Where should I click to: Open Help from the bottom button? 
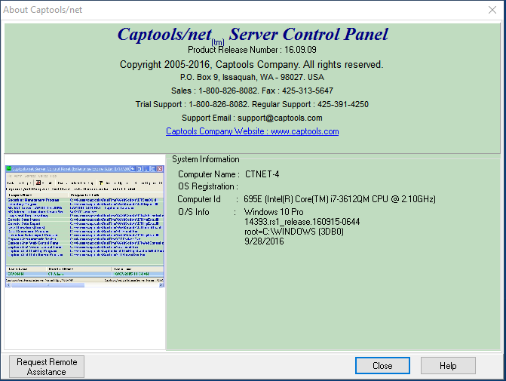click(x=448, y=366)
